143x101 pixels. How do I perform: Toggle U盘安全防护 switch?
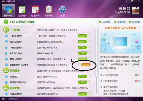[84, 53]
